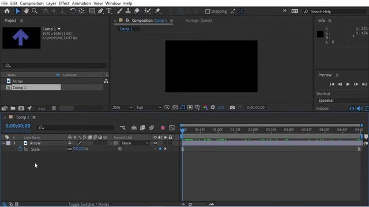The width and height of the screenshot is (369, 207).
Task: Click the Arrow layer label color swatch
Action: 9,143
